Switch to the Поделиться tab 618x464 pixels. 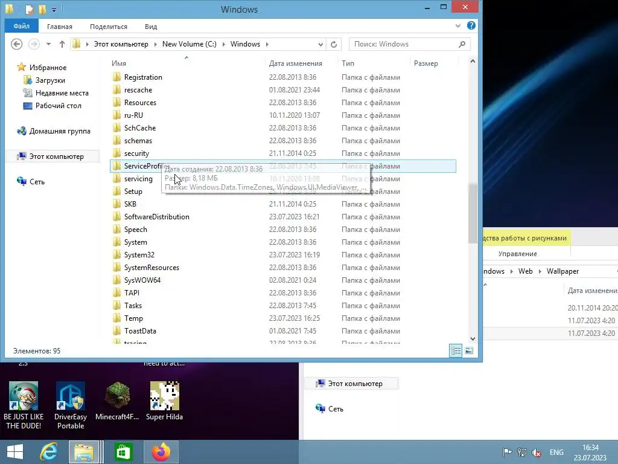[x=109, y=27]
